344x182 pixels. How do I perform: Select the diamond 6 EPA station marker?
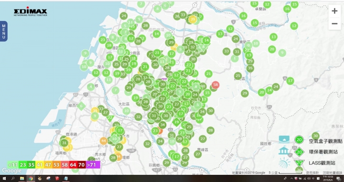click(x=81, y=107)
